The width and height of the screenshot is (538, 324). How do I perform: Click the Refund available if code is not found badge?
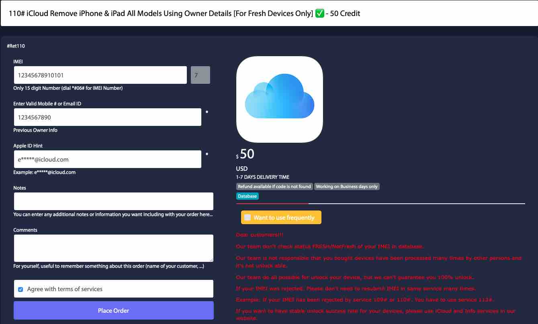click(274, 186)
